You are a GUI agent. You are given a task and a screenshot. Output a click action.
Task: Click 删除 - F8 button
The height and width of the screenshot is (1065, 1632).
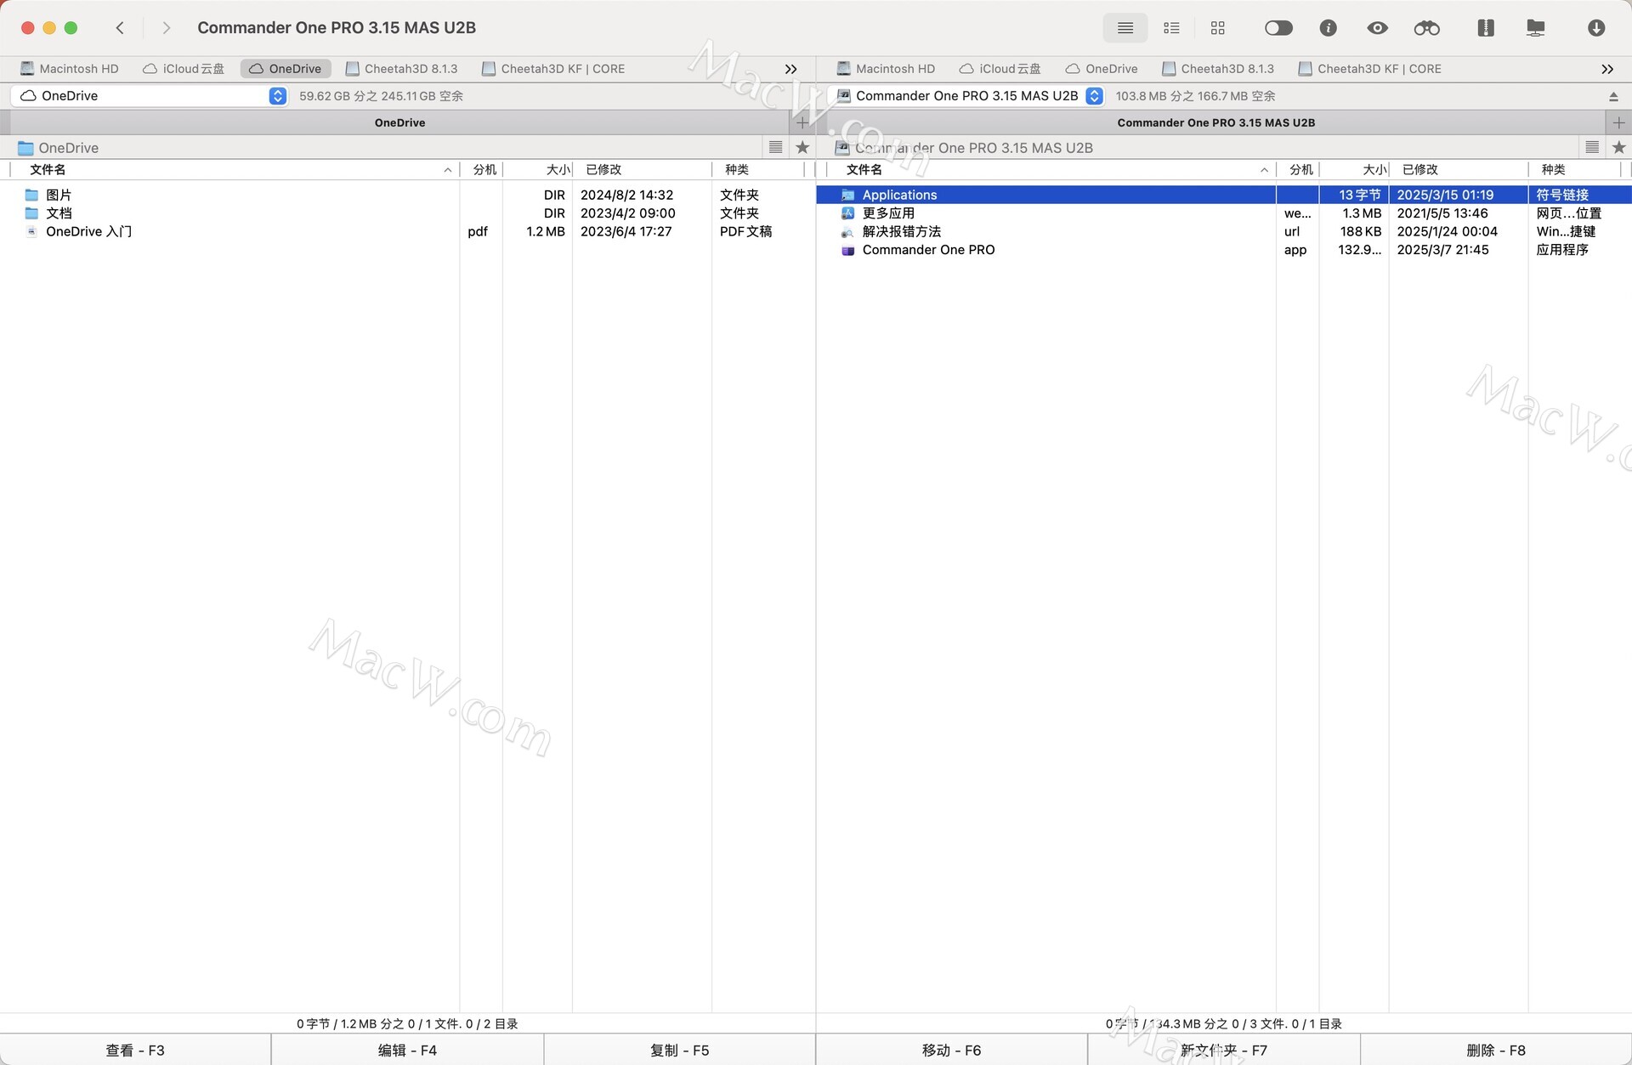1496,1050
